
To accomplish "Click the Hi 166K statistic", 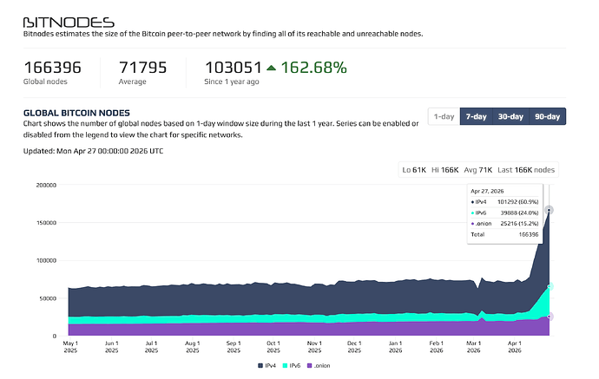I will tap(445, 170).
